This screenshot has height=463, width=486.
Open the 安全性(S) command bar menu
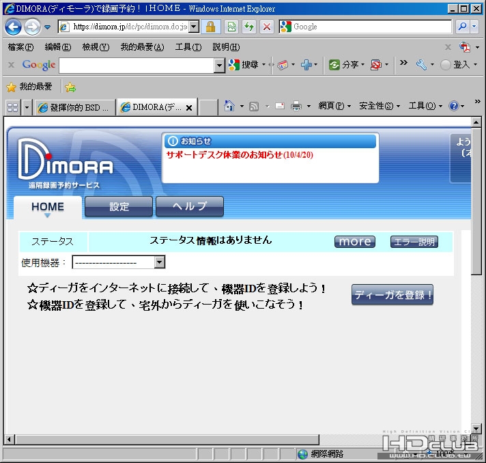point(379,106)
